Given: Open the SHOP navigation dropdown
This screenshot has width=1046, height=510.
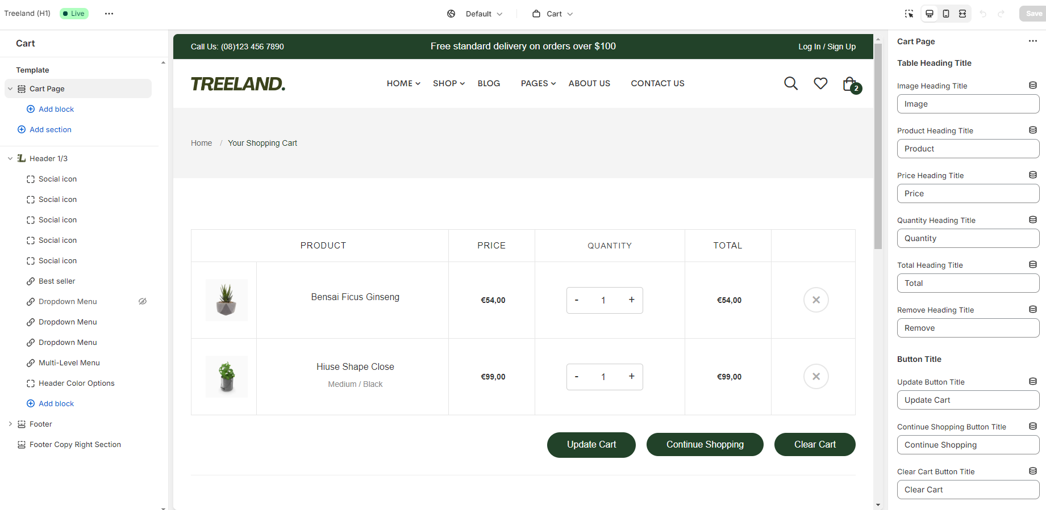Looking at the screenshot, I should coord(449,83).
